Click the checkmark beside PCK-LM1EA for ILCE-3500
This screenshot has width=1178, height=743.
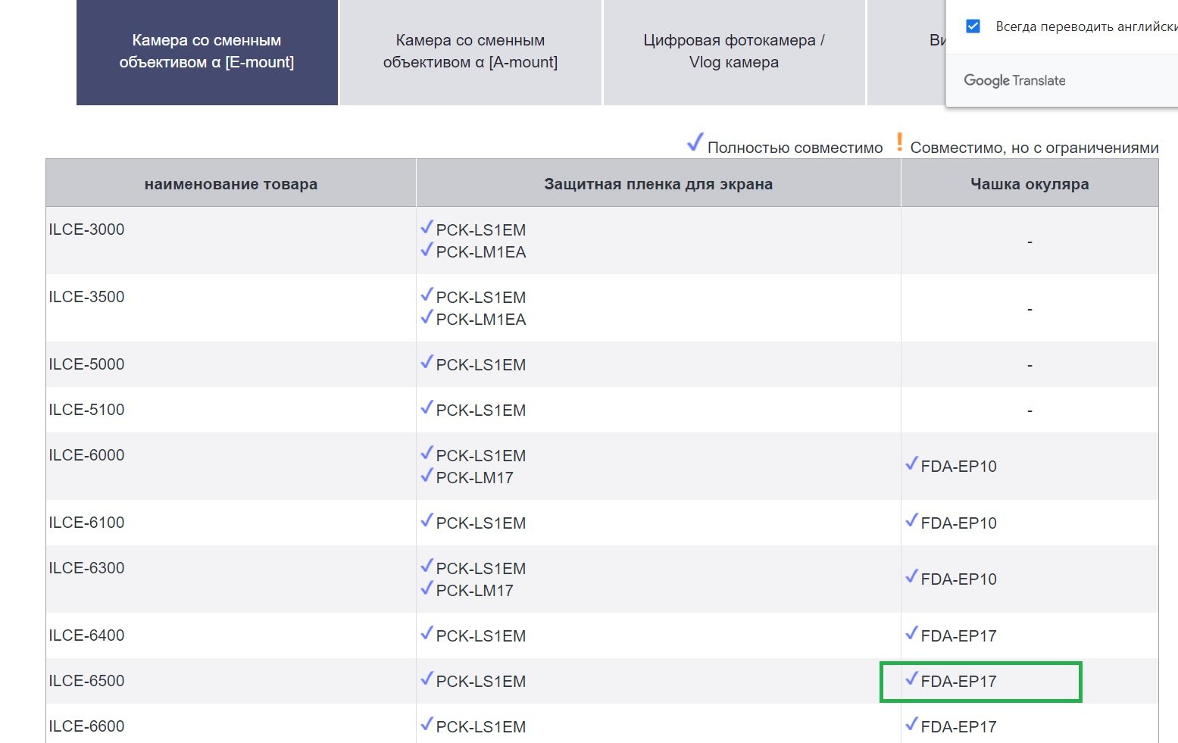tap(427, 317)
